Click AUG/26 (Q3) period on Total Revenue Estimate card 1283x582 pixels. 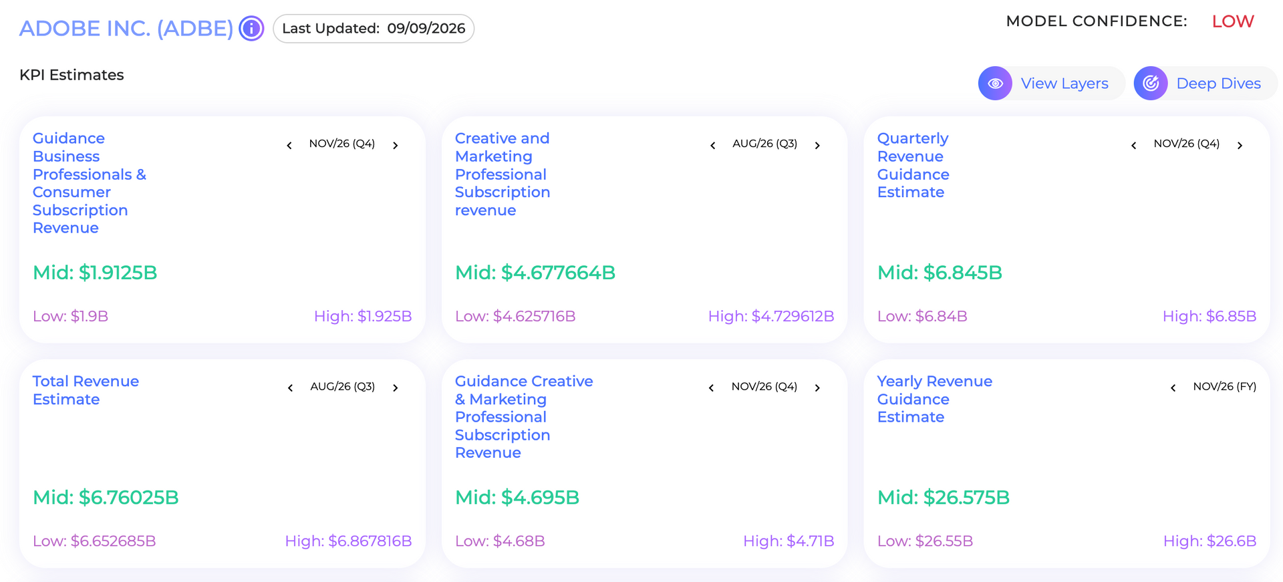click(x=343, y=387)
